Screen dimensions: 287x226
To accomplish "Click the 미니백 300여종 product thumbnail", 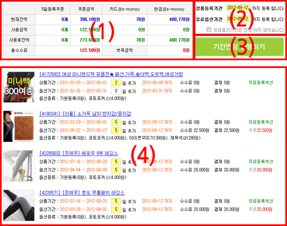I will tap(19, 87).
